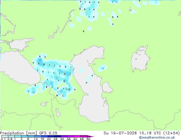Select the 20 to 25 mm legend color
This screenshot has width=181, height=140.
[x=51, y=136]
